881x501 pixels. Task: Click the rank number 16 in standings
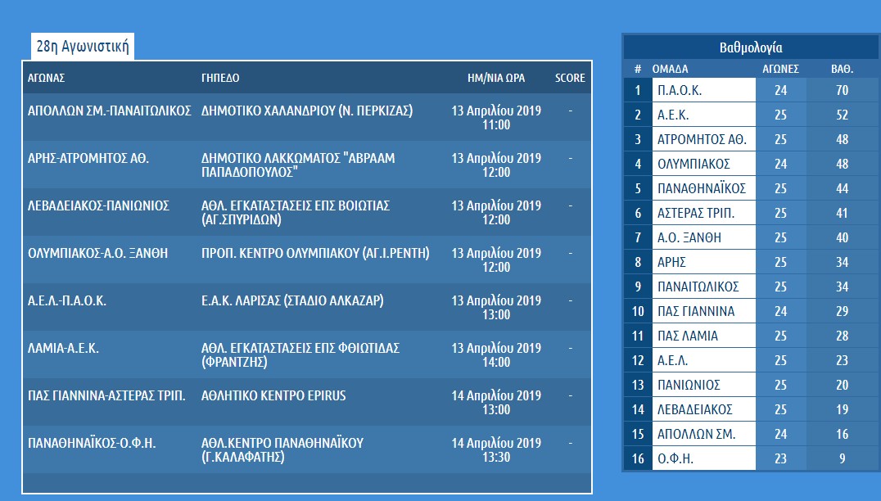pos(638,458)
